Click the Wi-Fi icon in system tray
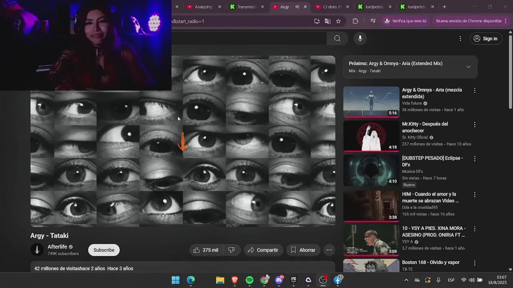This screenshot has width=513, height=288. click(464, 280)
